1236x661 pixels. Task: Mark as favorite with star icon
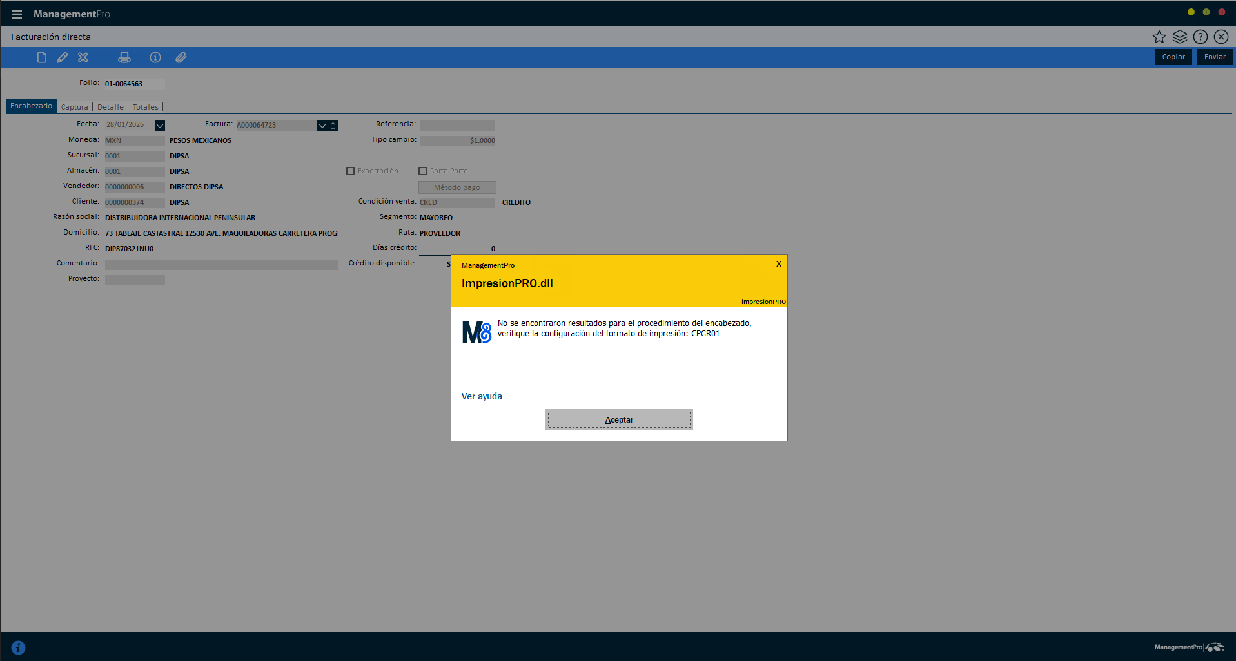1159,37
